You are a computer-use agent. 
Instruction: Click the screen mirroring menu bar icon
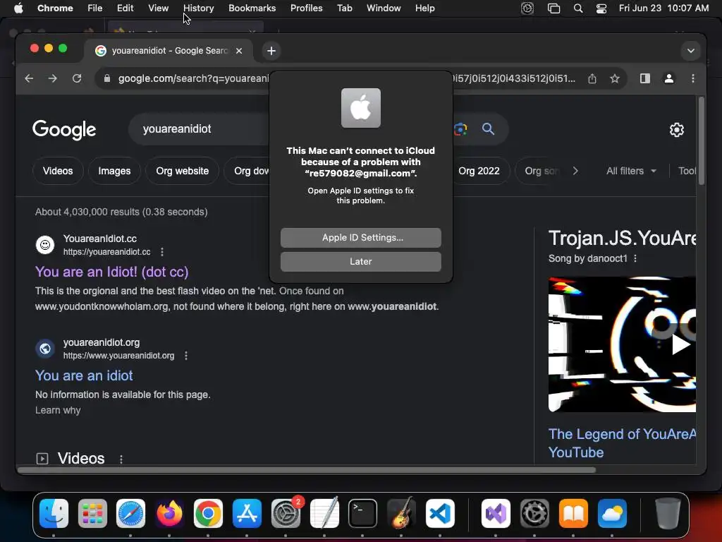point(553,8)
